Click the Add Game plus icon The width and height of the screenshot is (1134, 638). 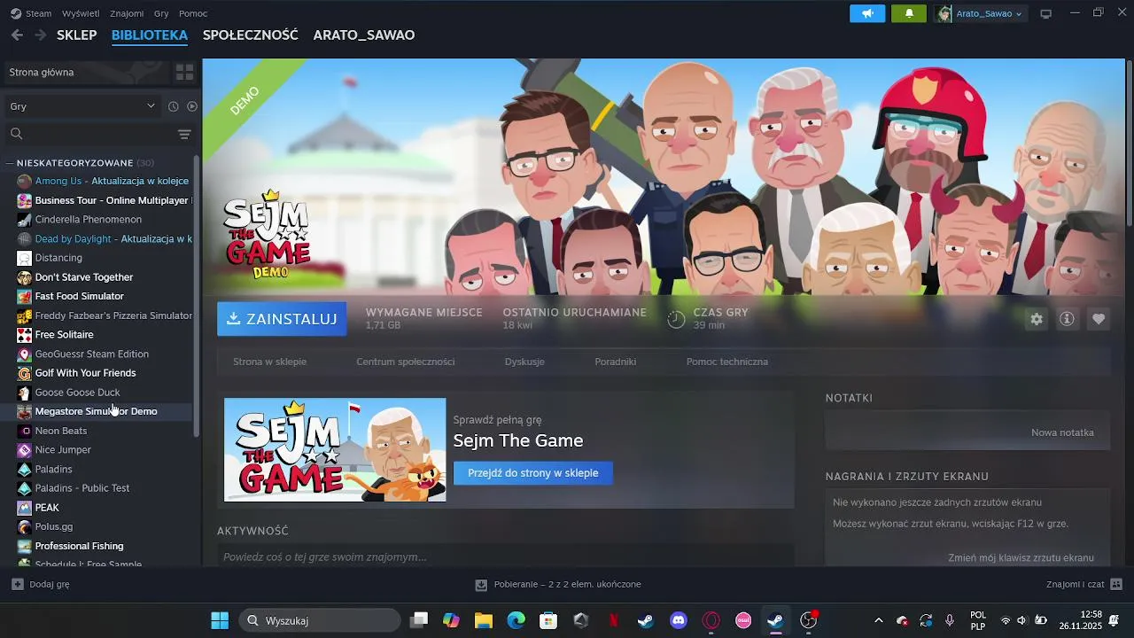click(18, 584)
